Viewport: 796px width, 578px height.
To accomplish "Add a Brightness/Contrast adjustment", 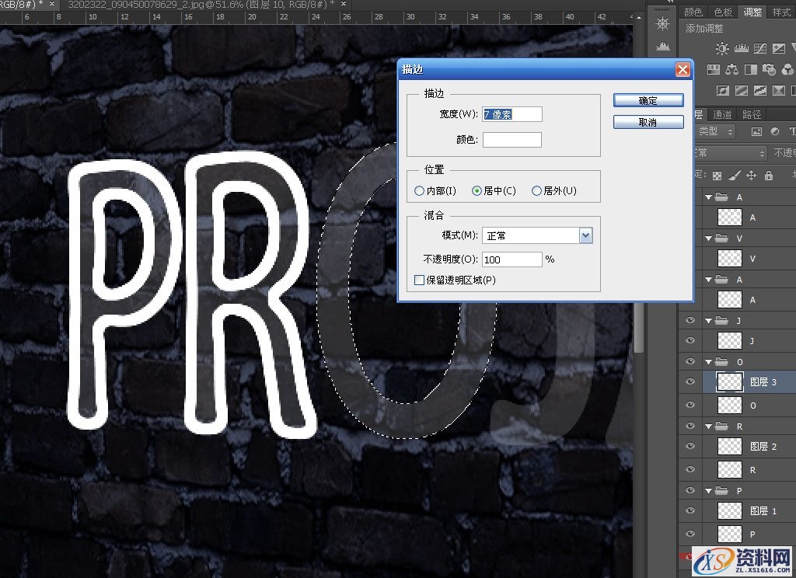I will click(722, 49).
